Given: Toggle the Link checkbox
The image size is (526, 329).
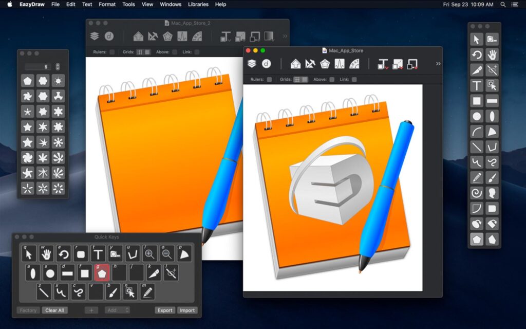Looking at the screenshot, I should pos(354,80).
